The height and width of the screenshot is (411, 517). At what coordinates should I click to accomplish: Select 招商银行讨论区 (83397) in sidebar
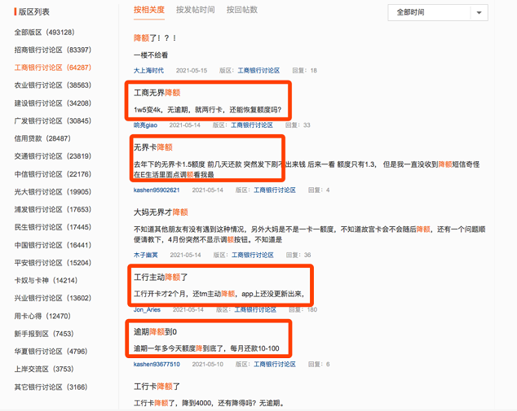53,50
